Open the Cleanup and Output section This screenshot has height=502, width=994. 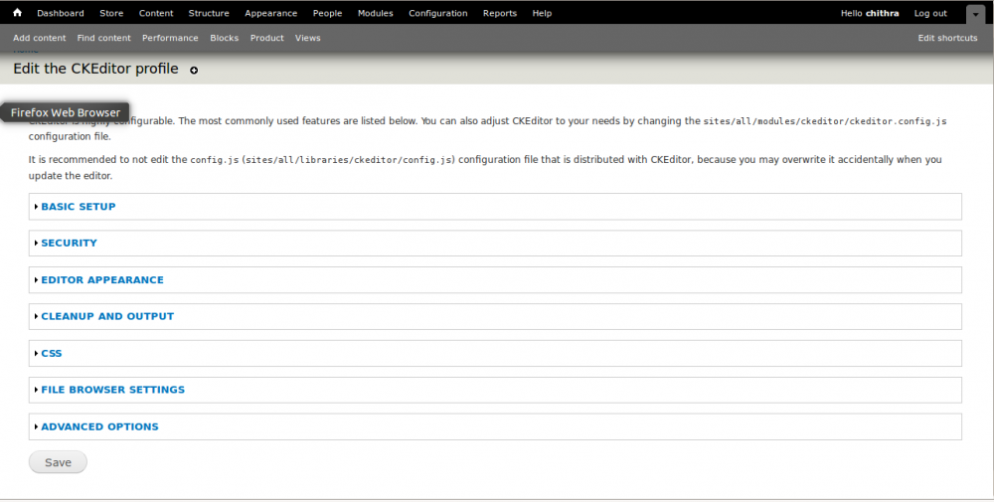(106, 316)
